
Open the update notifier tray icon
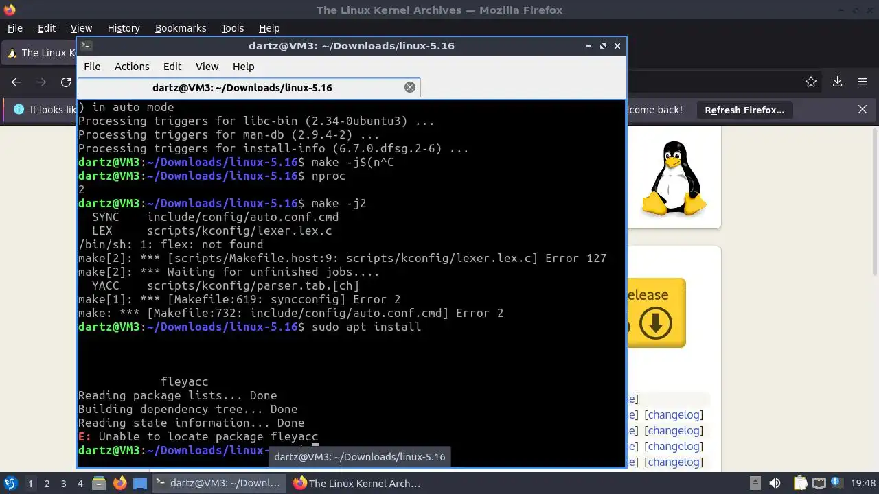[x=838, y=483]
